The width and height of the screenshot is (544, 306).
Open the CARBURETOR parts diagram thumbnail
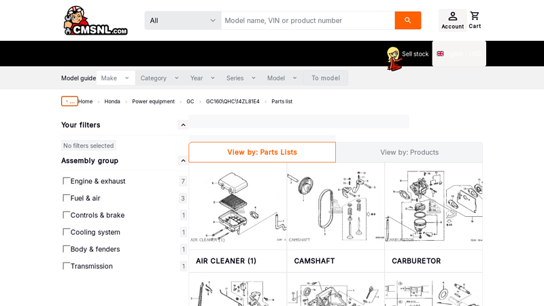click(433, 206)
